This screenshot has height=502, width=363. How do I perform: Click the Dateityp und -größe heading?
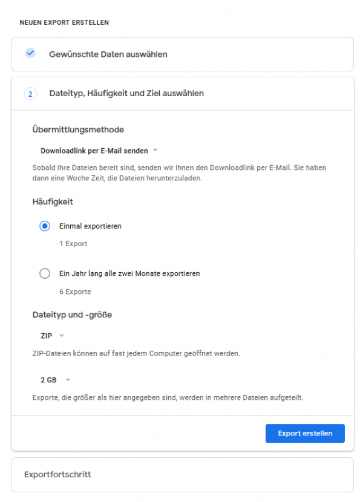pos(72,315)
